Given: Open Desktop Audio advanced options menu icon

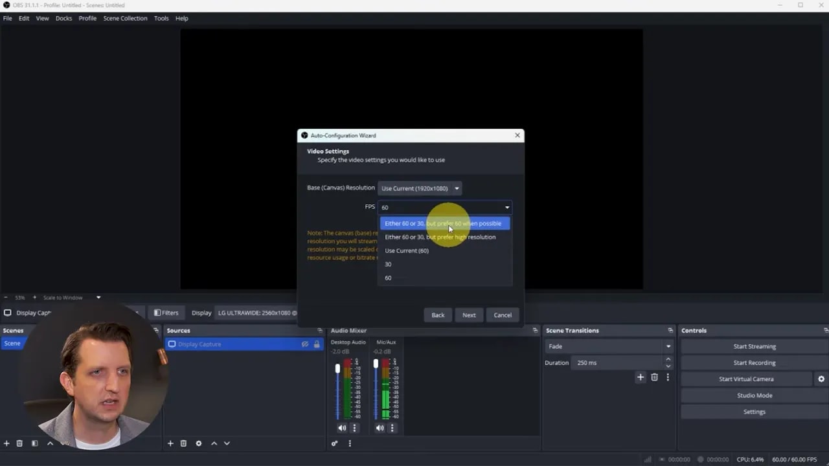Looking at the screenshot, I should click(x=354, y=428).
